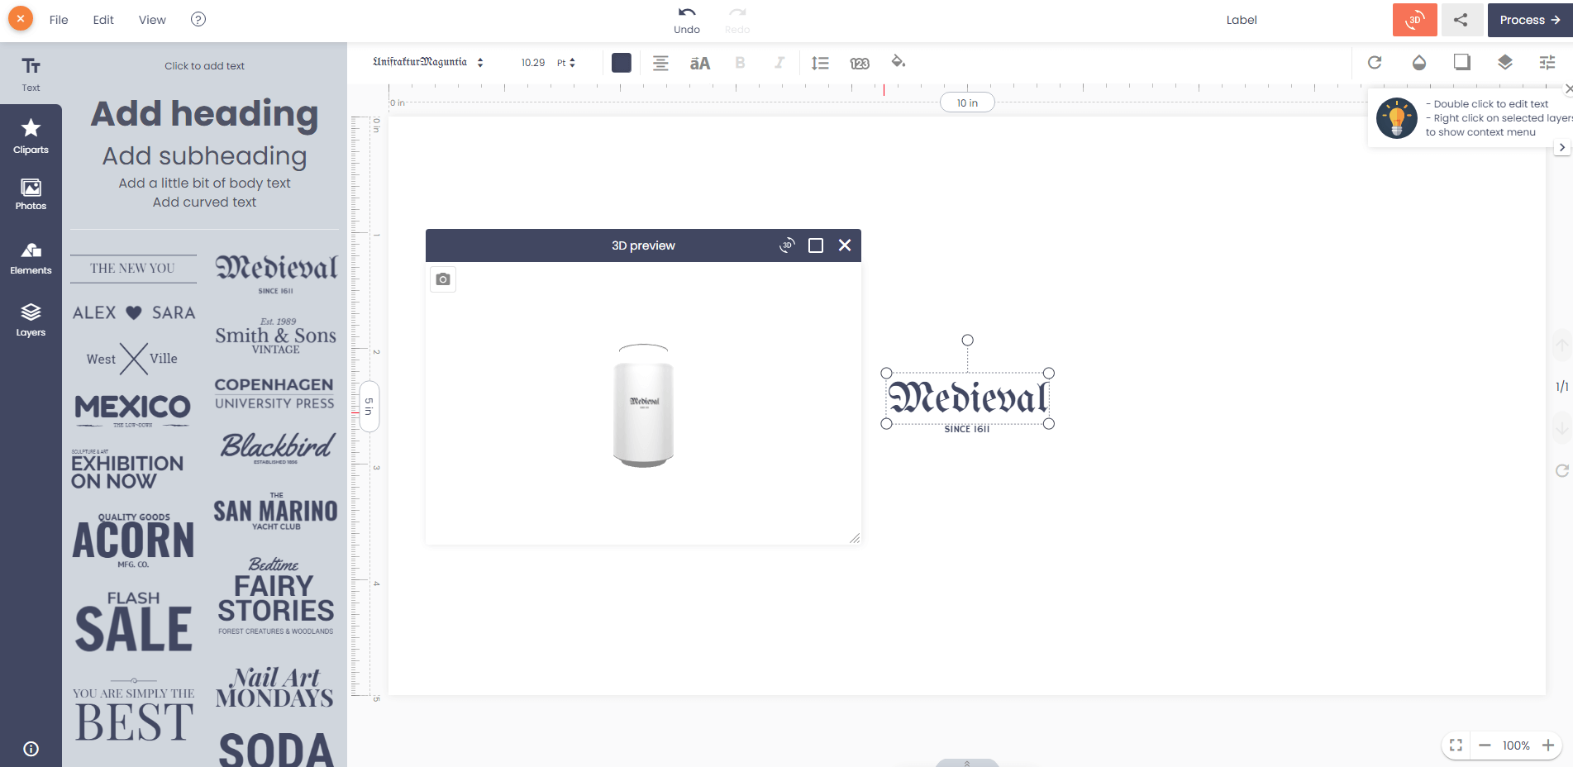Open the Photos sidebar panel
1573x767 pixels.
tap(31, 194)
